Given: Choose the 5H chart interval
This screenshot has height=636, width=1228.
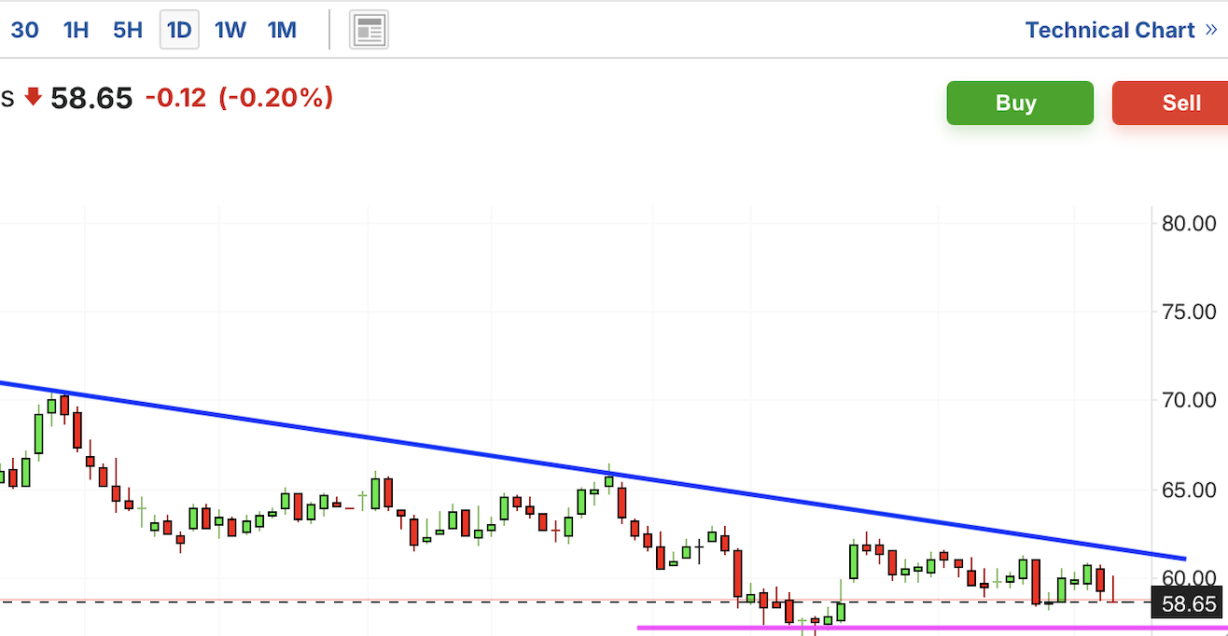Looking at the screenshot, I should click(x=128, y=30).
